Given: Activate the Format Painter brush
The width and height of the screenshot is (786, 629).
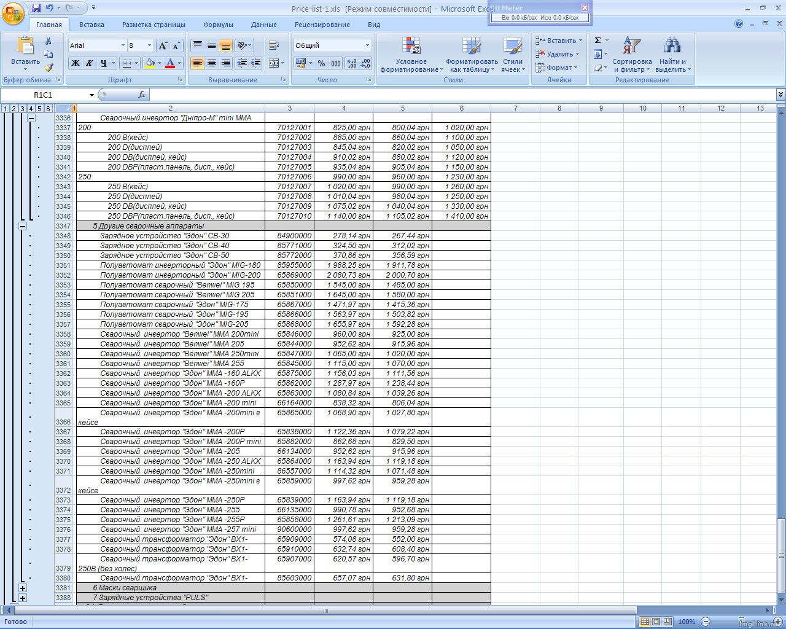Looking at the screenshot, I should pyautogui.click(x=49, y=68).
